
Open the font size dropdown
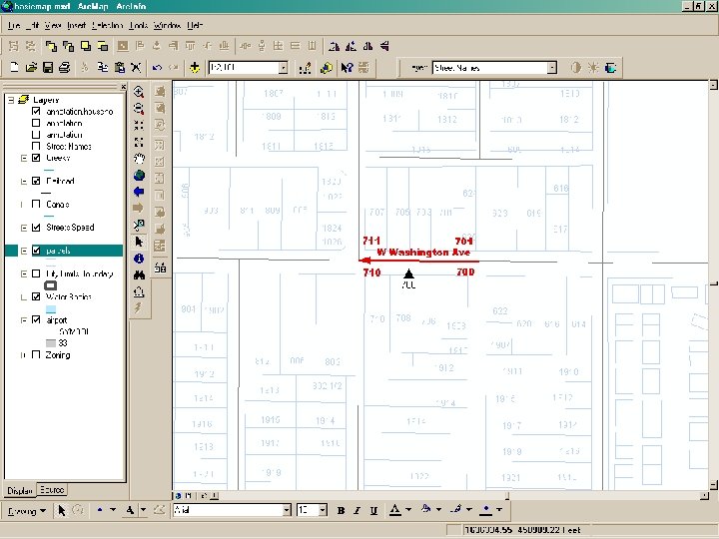click(323, 510)
